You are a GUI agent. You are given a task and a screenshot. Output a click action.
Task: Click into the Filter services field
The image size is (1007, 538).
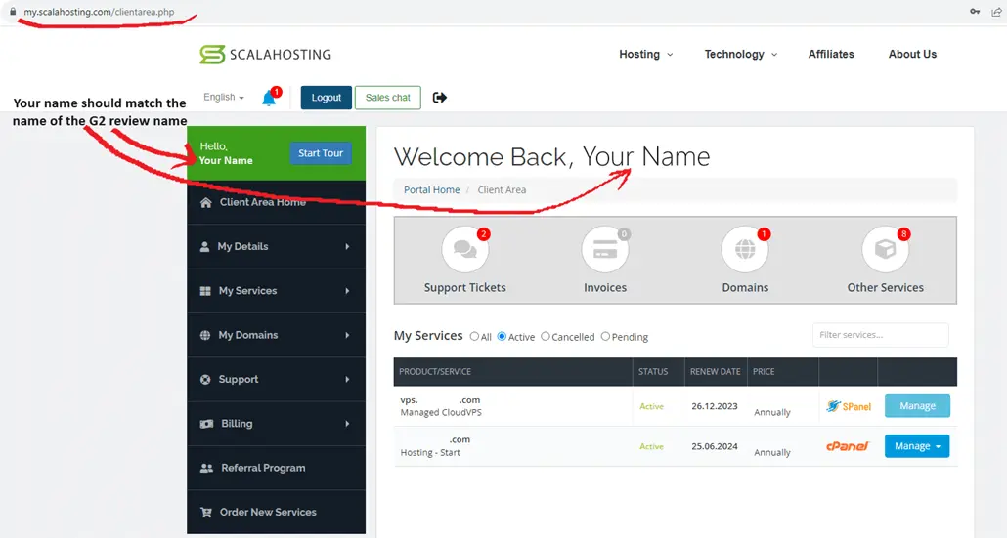click(881, 335)
